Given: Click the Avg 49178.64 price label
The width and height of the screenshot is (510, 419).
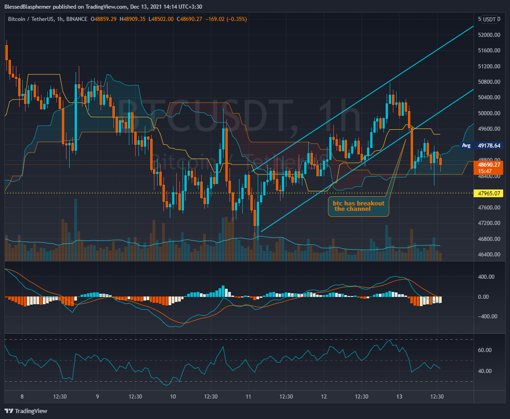Looking at the screenshot, I should pos(481,145).
